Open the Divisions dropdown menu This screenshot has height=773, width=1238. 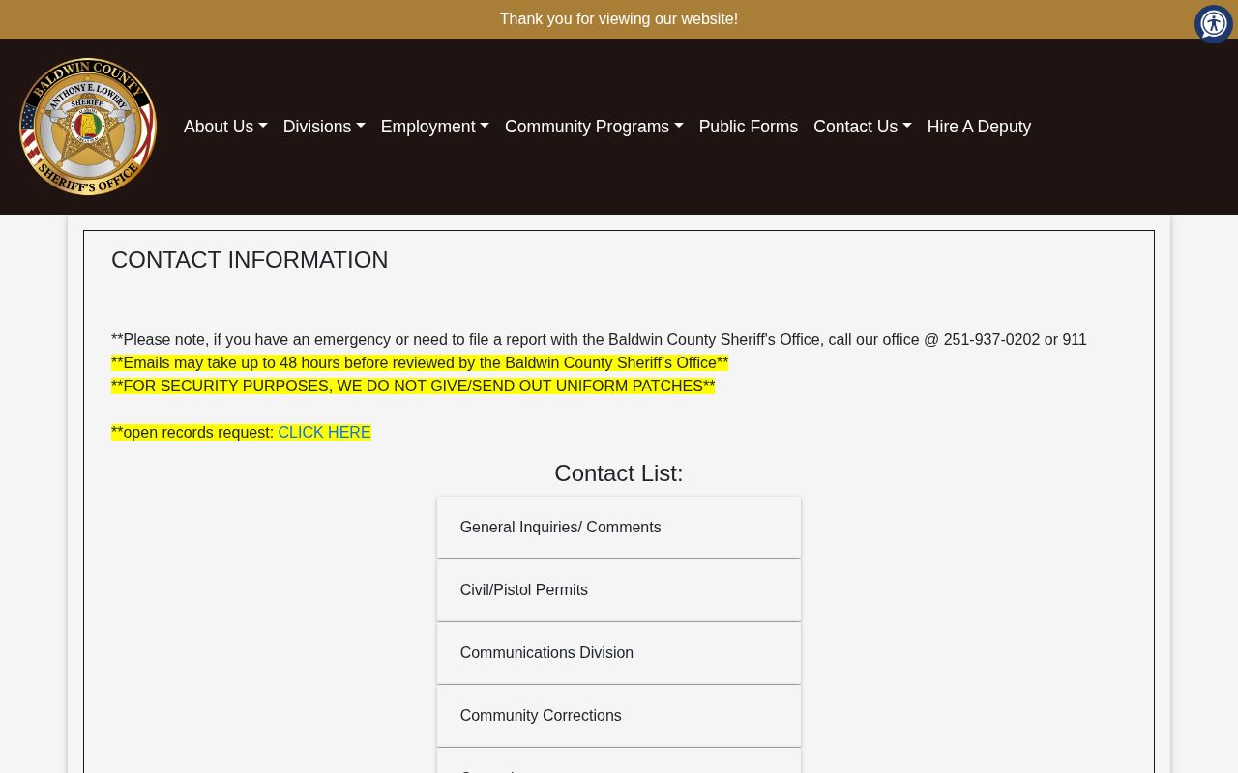pos(324,127)
